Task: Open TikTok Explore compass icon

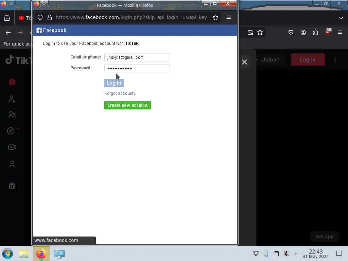Action: pyautogui.click(x=11, y=131)
